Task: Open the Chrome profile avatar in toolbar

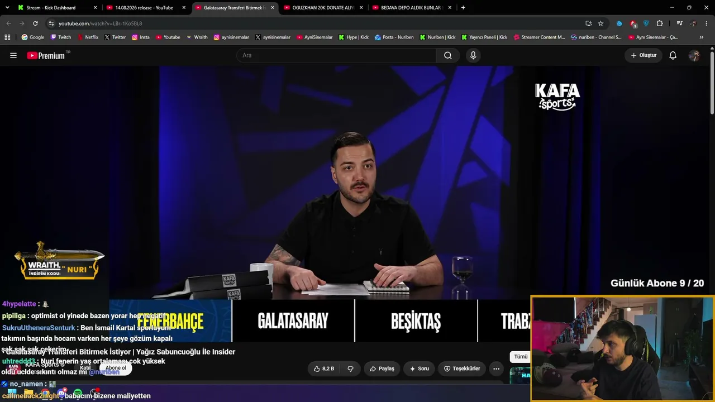Action: tap(693, 23)
